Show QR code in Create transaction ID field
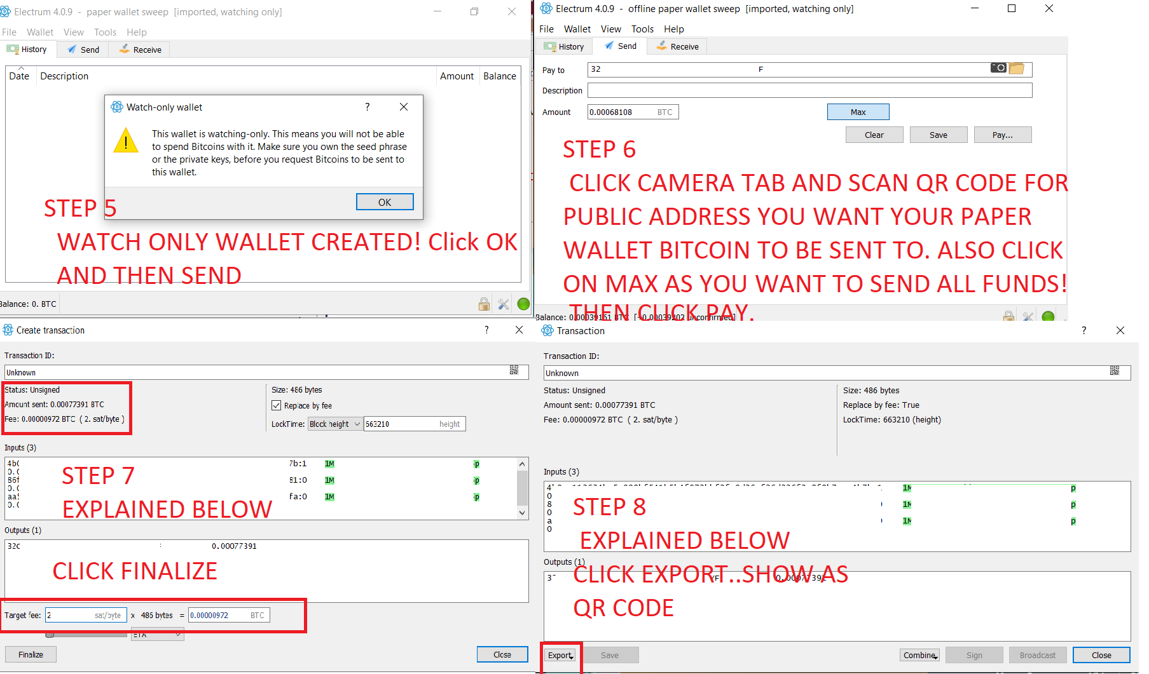The height and width of the screenshot is (674, 1149). pyautogui.click(x=514, y=370)
